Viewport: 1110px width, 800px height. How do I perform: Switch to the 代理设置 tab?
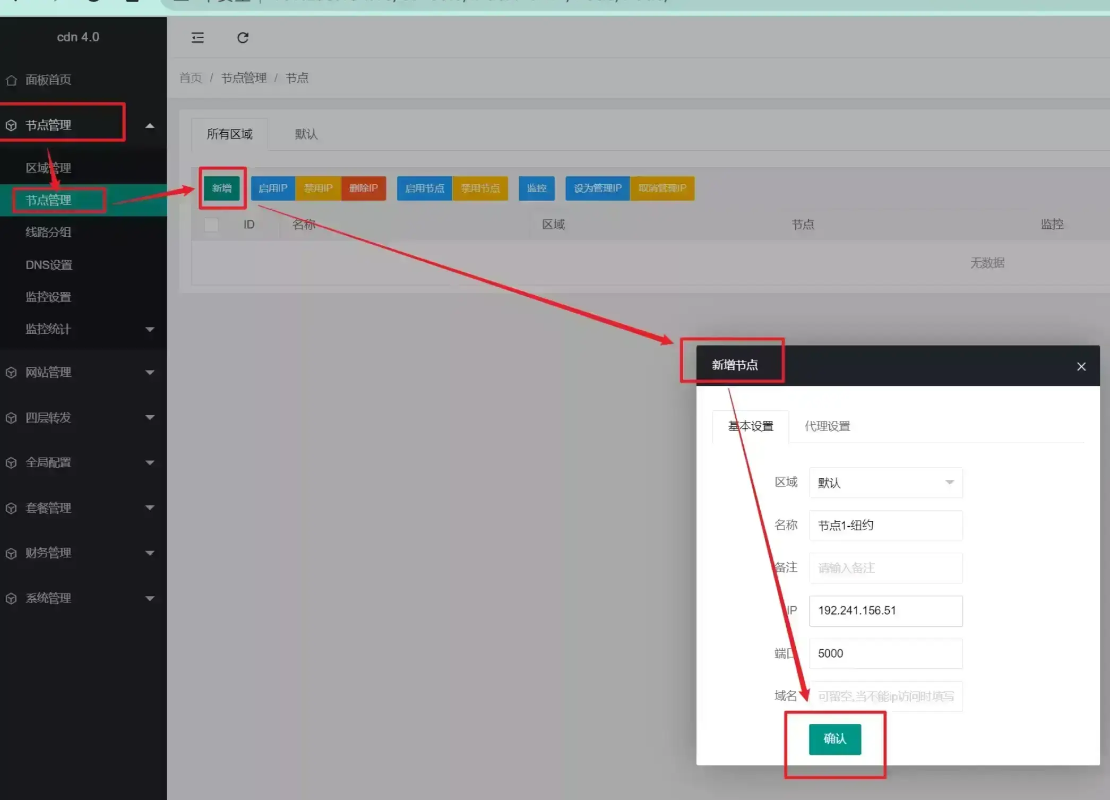pyautogui.click(x=827, y=426)
